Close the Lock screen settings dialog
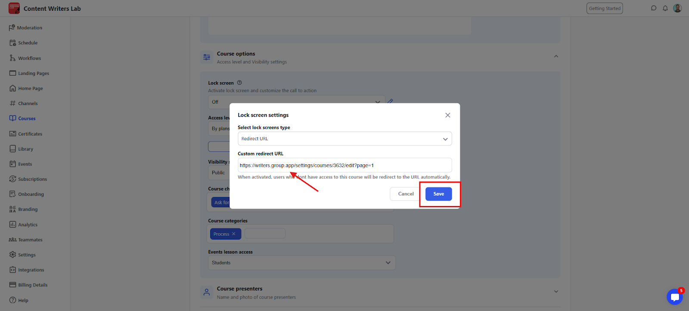Viewport: 689px width, 311px height. coord(448,115)
